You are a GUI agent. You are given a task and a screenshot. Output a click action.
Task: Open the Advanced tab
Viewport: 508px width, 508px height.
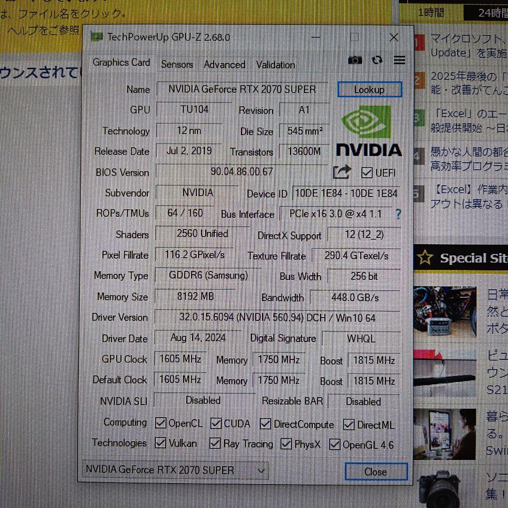pos(224,64)
